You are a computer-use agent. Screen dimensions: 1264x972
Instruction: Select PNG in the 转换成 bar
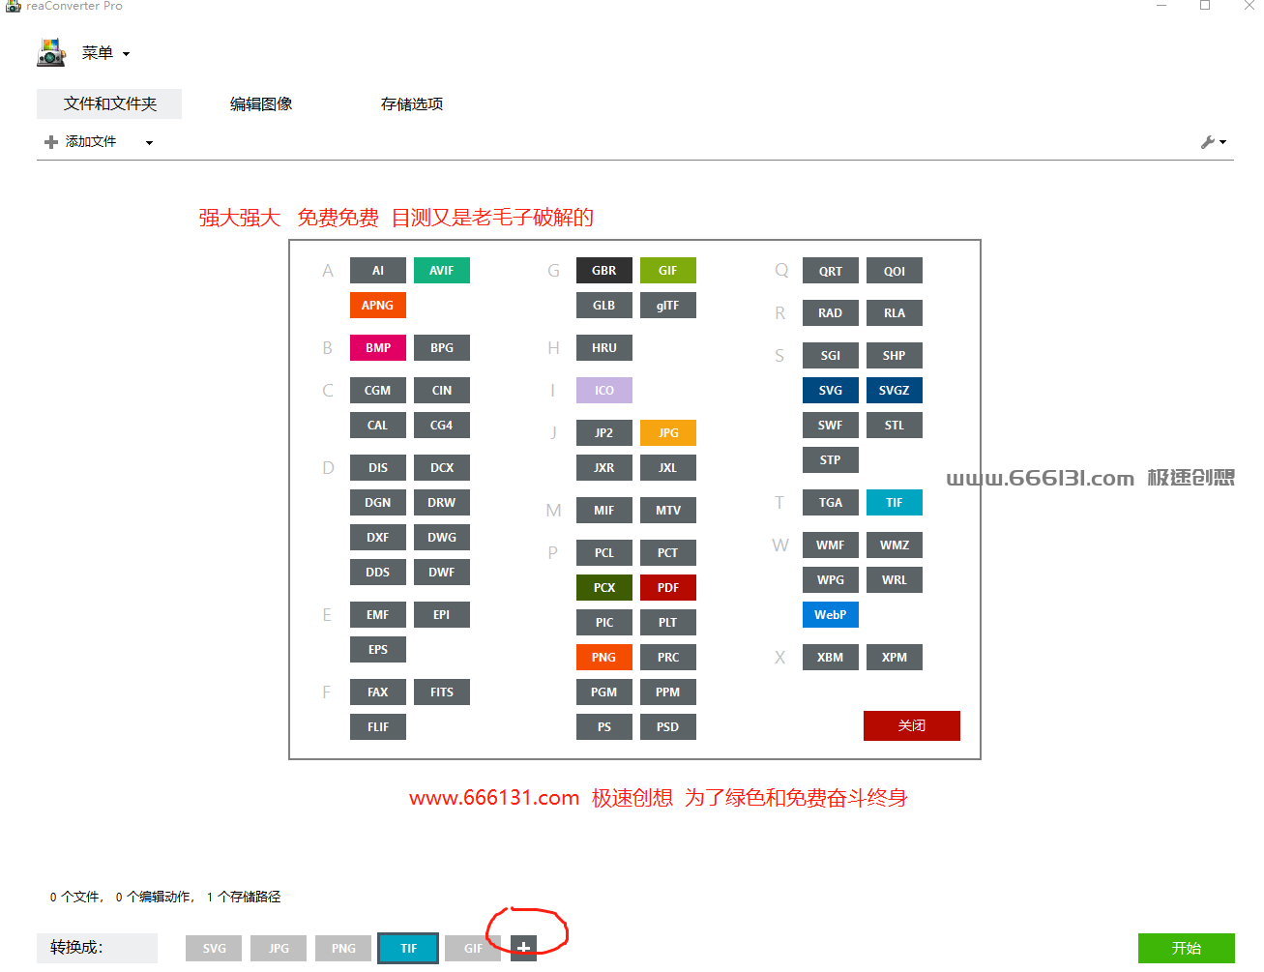click(343, 948)
